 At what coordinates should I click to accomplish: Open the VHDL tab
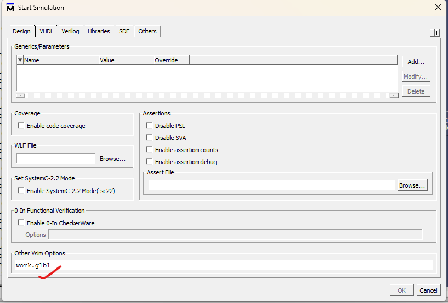tap(46, 31)
